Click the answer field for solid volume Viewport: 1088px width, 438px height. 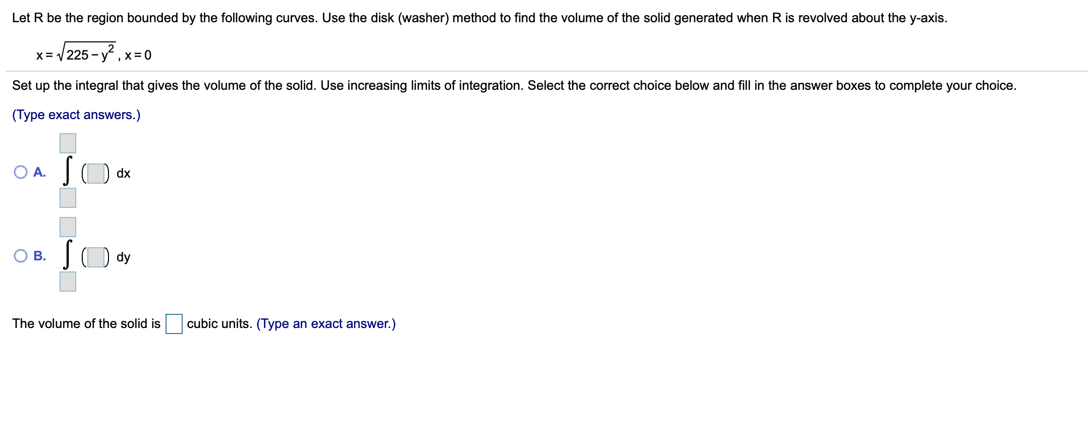[x=174, y=323]
